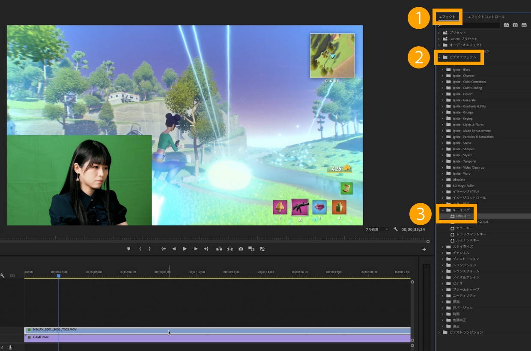
Task: Select the Ignite - Generate folder
Action: 464,100
